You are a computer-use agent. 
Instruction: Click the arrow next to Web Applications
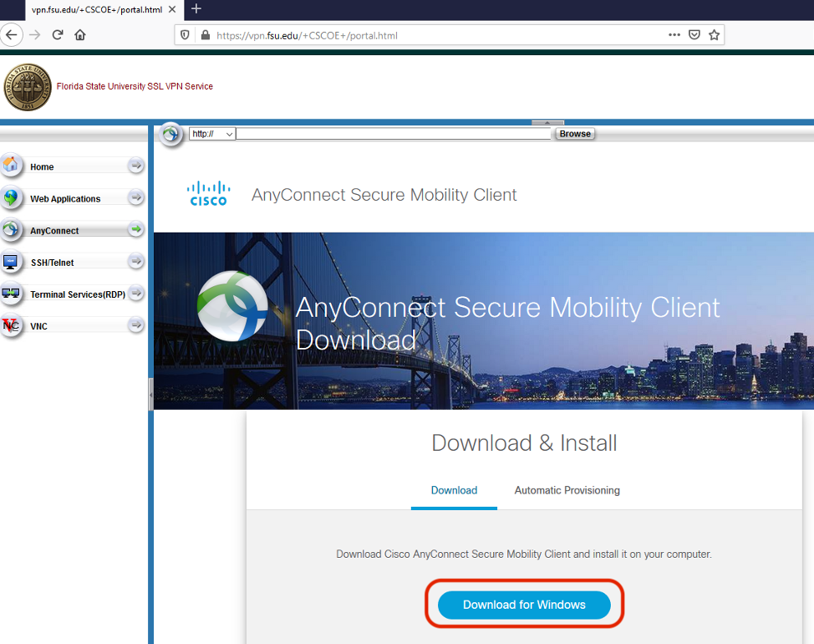pyautogui.click(x=136, y=197)
